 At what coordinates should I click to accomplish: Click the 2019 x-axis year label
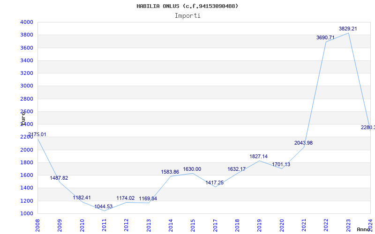tap(260, 226)
